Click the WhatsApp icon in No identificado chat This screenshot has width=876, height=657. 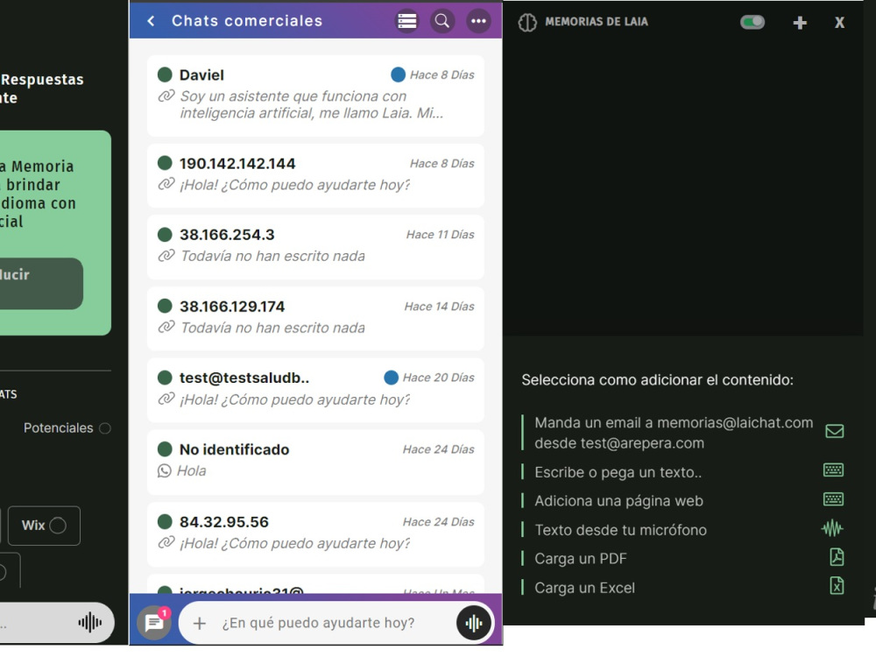coord(165,471)
